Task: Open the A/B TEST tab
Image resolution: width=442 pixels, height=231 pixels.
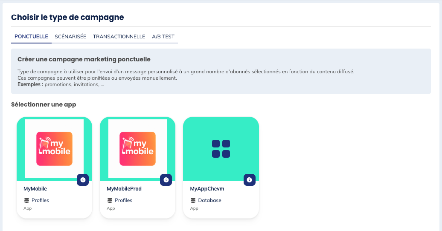Action: pyautogui.click(x=163, y=37)
